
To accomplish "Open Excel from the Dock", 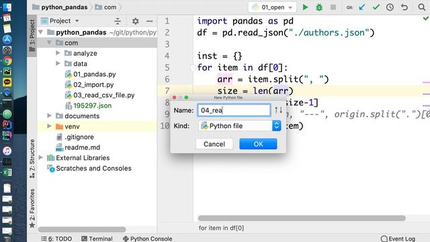I will pyautogui.click(x=7, y=172).
